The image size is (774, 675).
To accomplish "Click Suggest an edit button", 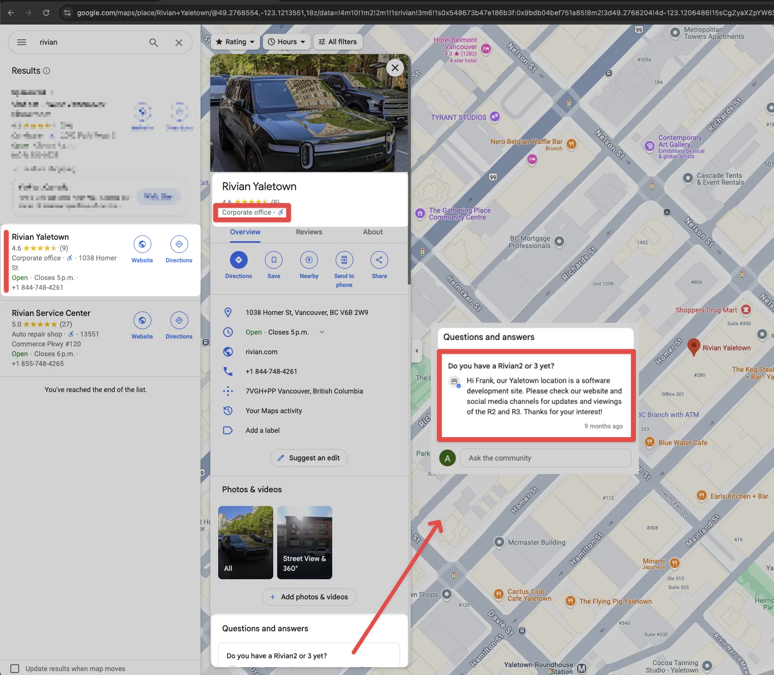I will pyautogui.click(x=309, y=458).
